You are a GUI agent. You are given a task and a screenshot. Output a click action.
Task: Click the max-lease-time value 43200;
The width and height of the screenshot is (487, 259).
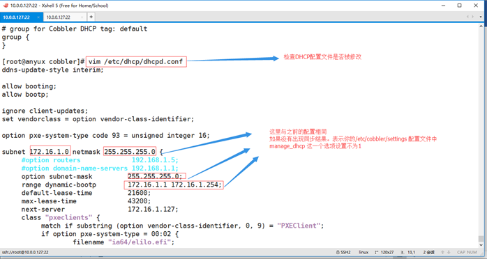tap(139, 201)
